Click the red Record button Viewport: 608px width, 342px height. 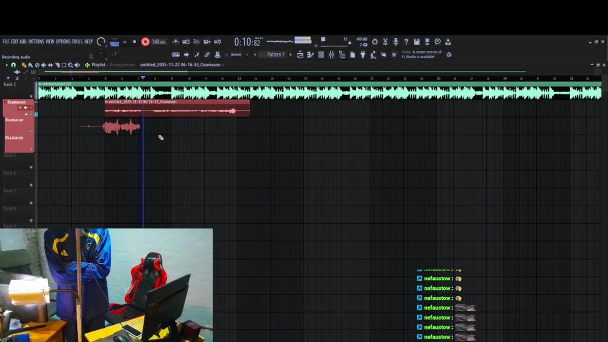[x=145, y=42]
